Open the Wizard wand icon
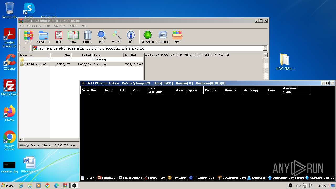 point(116,37)
